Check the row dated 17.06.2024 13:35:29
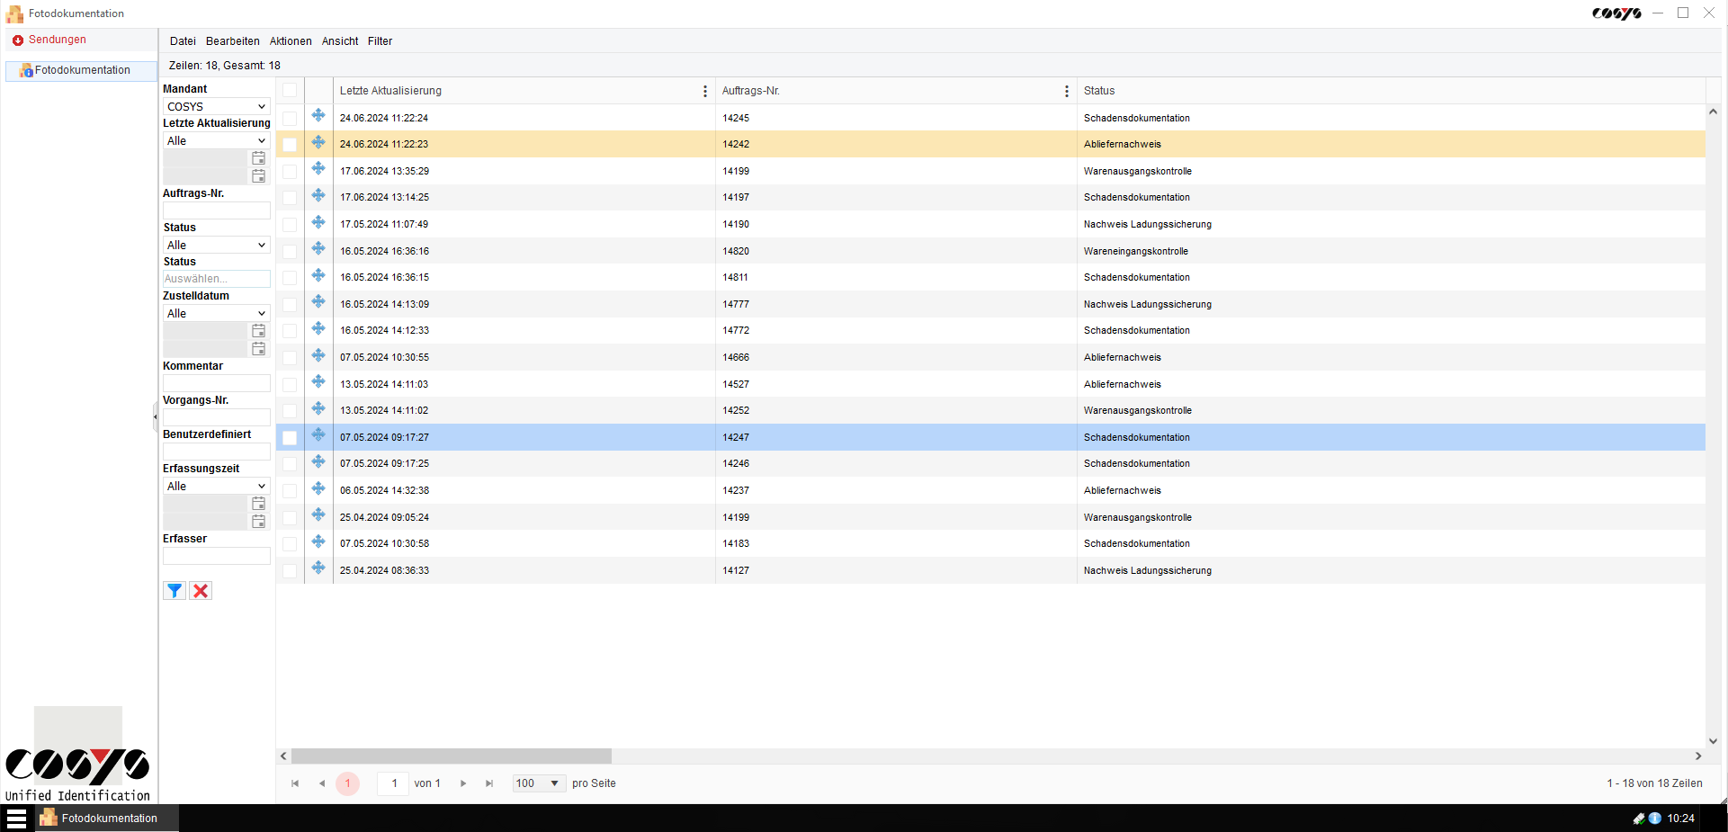The image size is (1728, 832). tap(290, 171)
